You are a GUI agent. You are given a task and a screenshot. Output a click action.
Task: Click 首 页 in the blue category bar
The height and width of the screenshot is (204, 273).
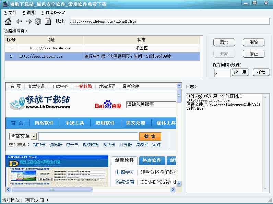point(17,123)
